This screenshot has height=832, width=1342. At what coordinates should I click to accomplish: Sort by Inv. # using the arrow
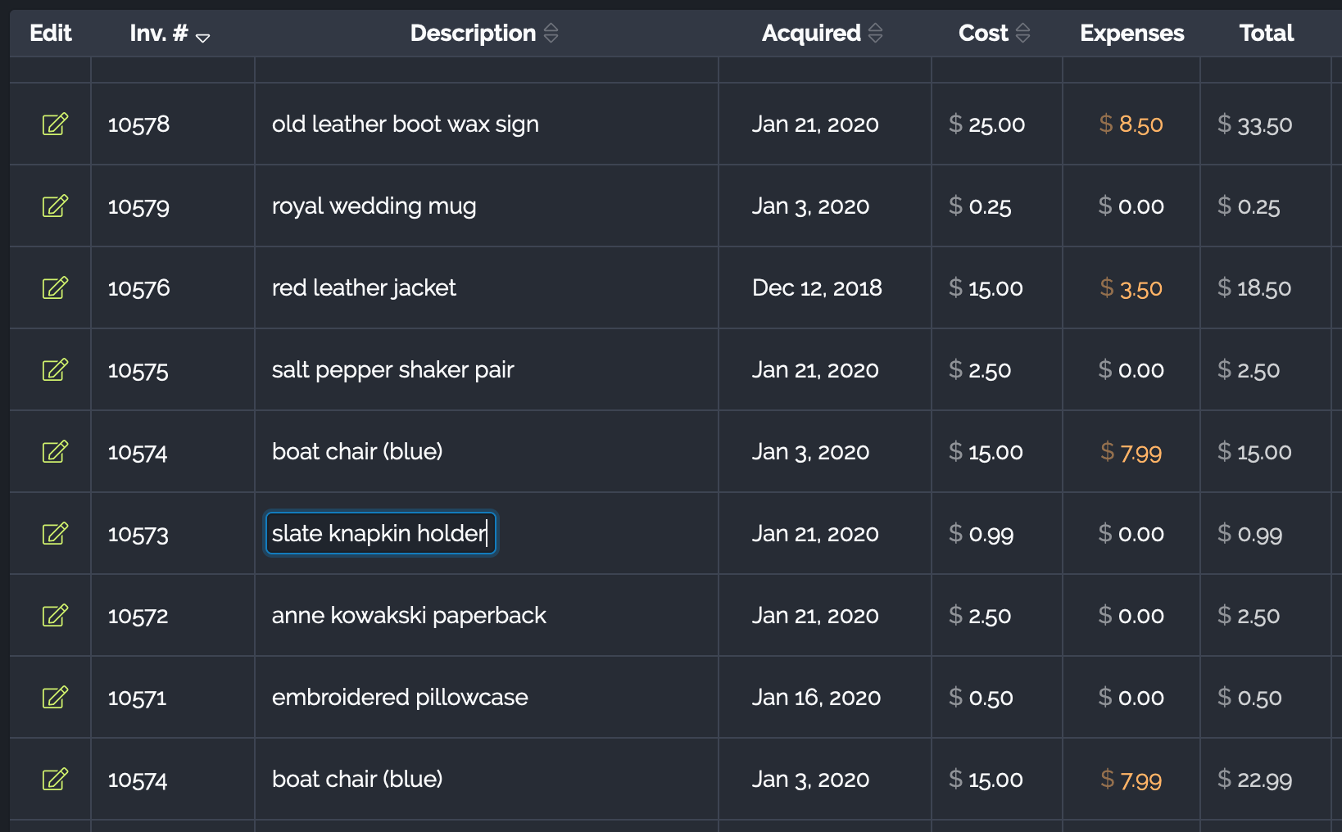[x=203, y=37]
